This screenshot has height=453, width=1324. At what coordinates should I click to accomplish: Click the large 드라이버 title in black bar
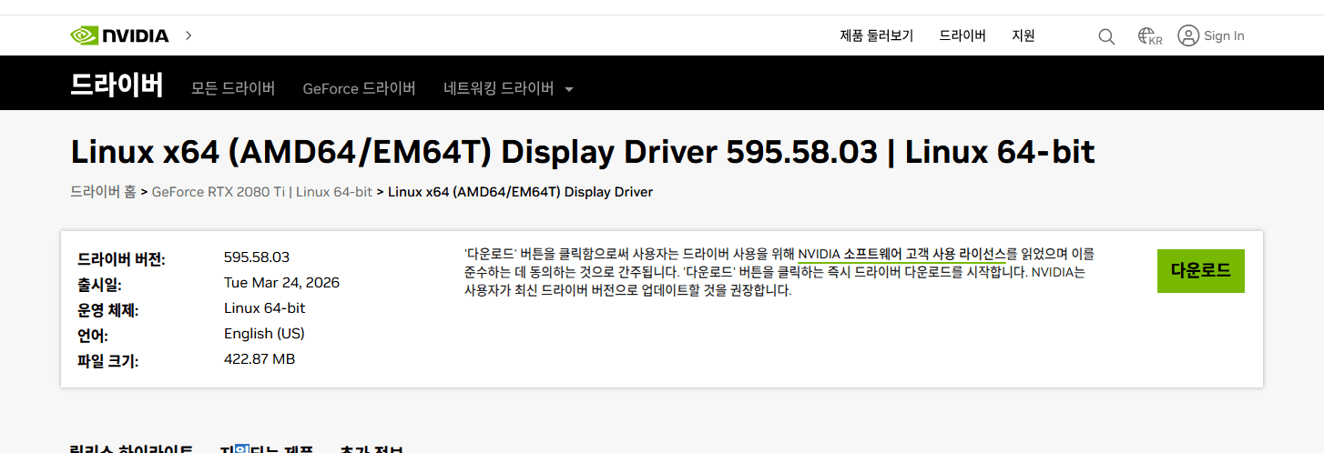pos(117,85)
